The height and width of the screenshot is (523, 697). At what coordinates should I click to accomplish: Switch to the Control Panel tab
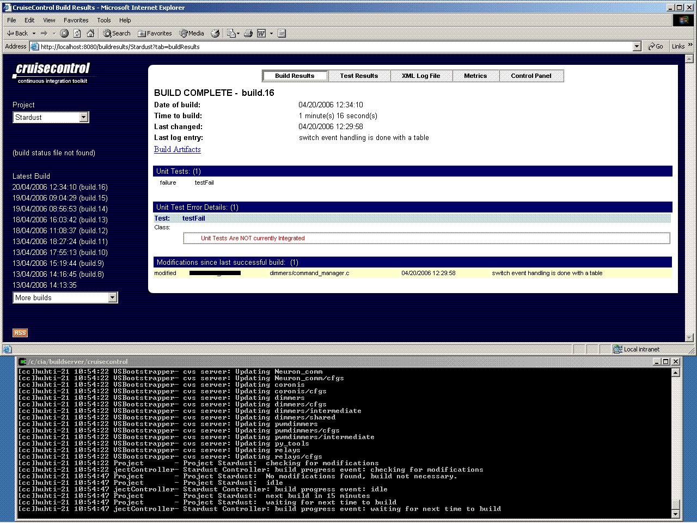coord(531,76)
